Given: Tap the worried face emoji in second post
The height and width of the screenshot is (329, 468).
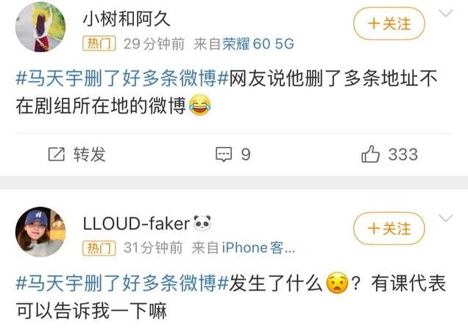Looking at the screenshot, I should coord(337,283).
